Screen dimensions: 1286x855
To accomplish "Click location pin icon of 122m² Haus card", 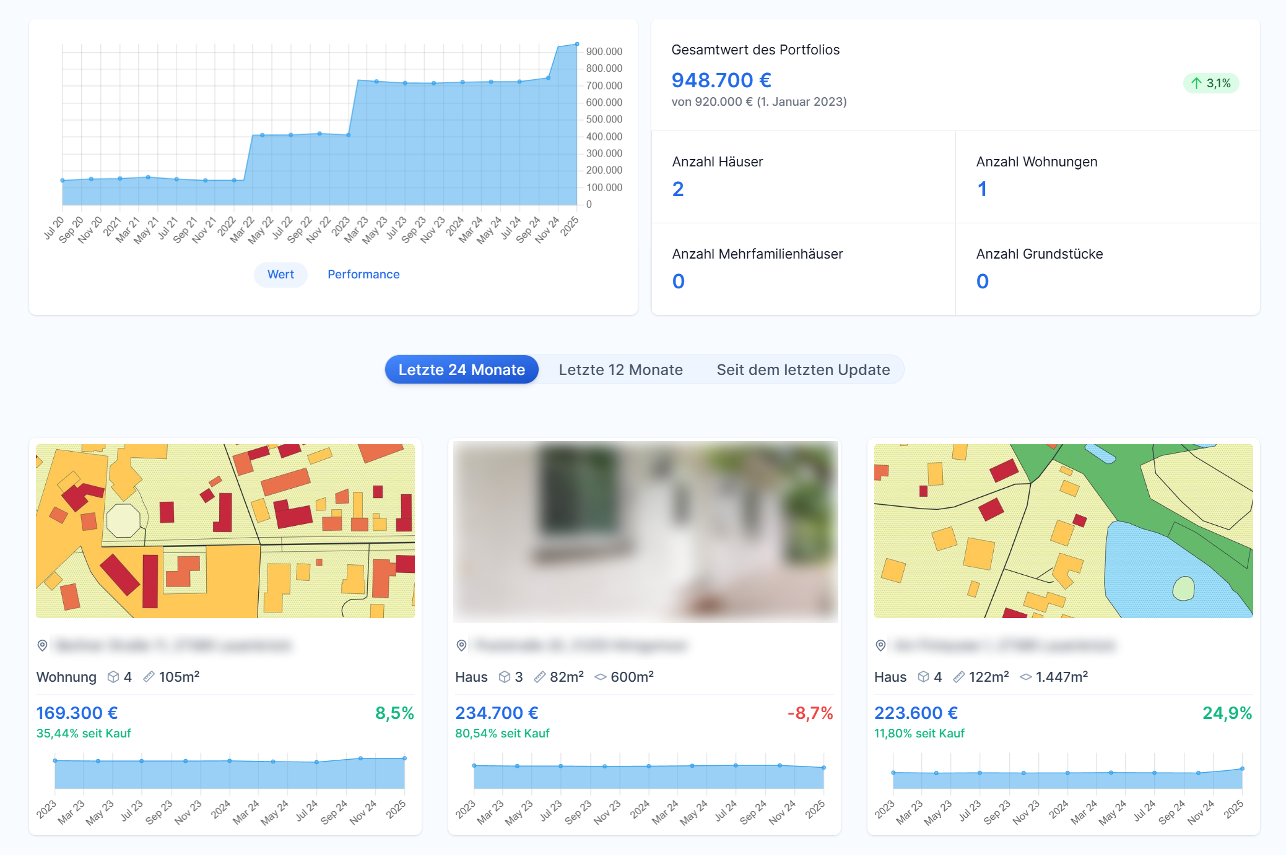I will click(880, 645).
